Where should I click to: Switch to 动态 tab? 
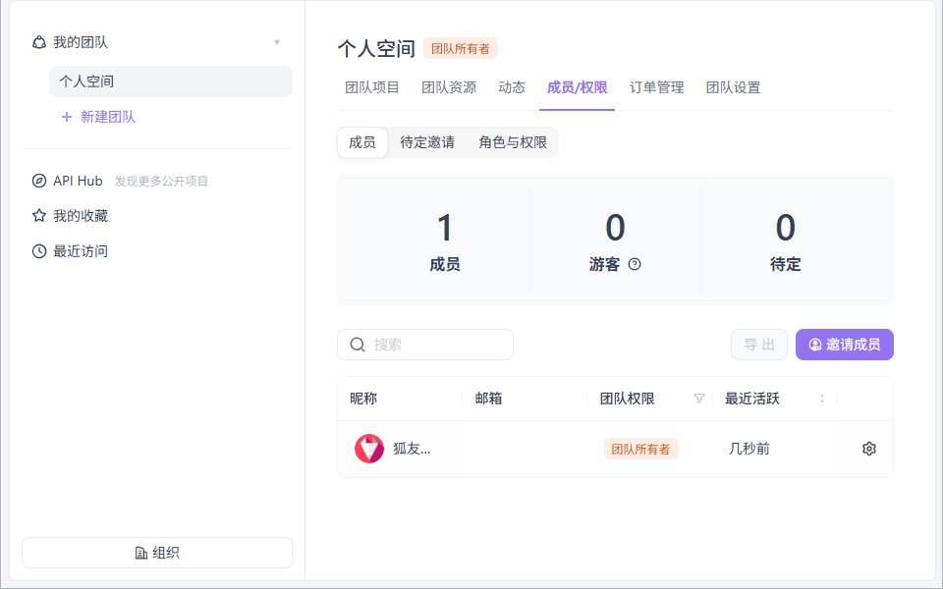(x=512, y=87)
